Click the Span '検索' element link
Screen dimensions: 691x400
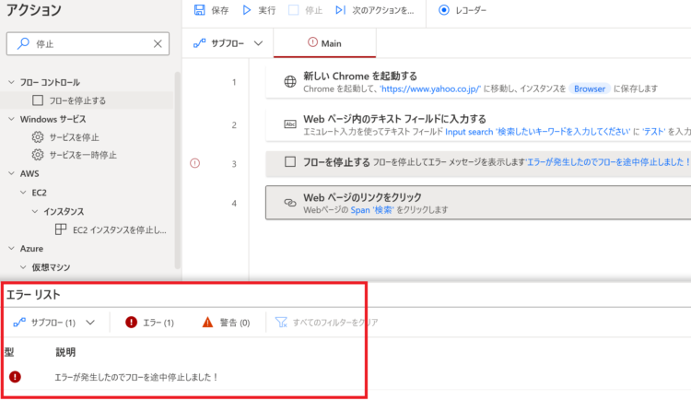pos(372,210)
